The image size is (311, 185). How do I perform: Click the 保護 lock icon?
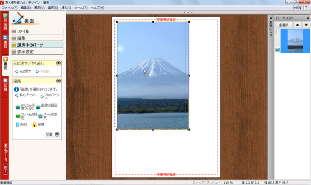coord(34,125)
